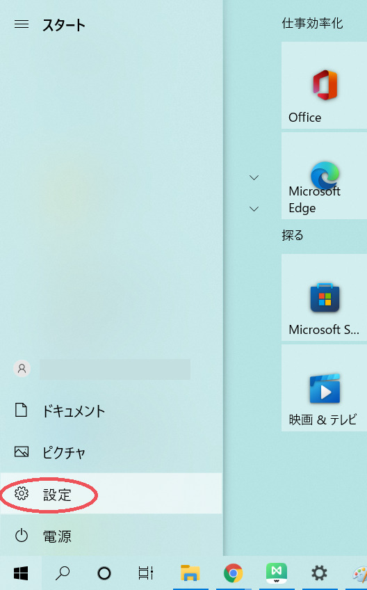The width and height of the screenshot is (367, 590).
Task: Click the Windows Start button in the taskbar
Action: click(x=21, y=573)
